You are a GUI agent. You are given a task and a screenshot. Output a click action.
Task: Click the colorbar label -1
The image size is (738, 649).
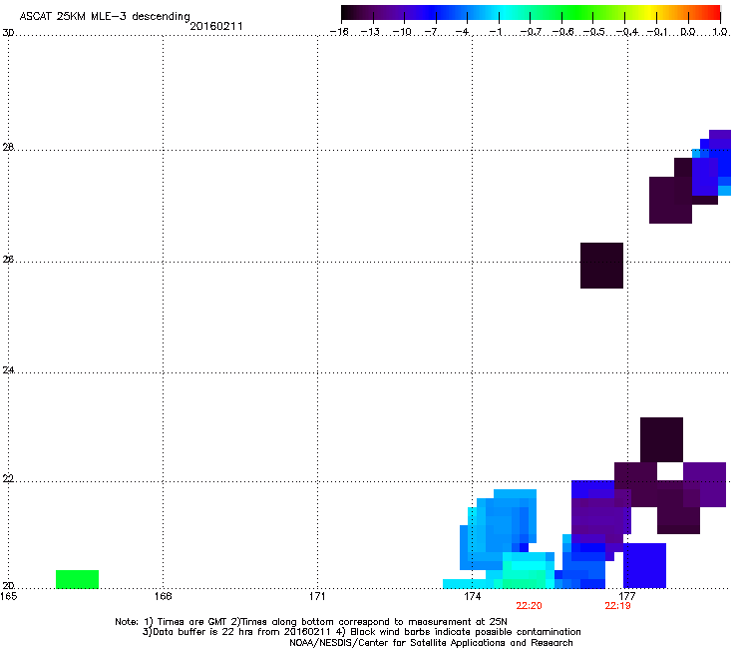point(495,32)
